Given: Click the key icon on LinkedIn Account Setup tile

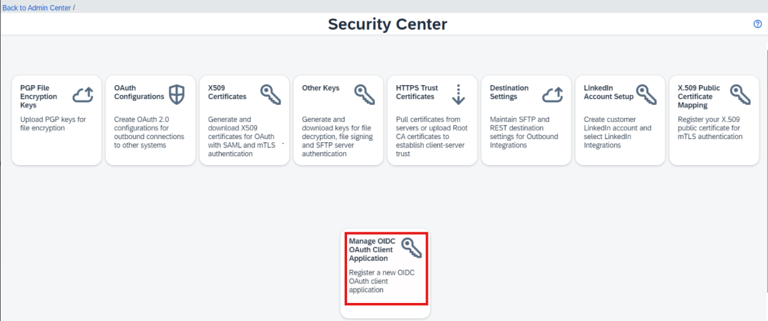Looking at the screenshot, I should [x=647, y=94].
